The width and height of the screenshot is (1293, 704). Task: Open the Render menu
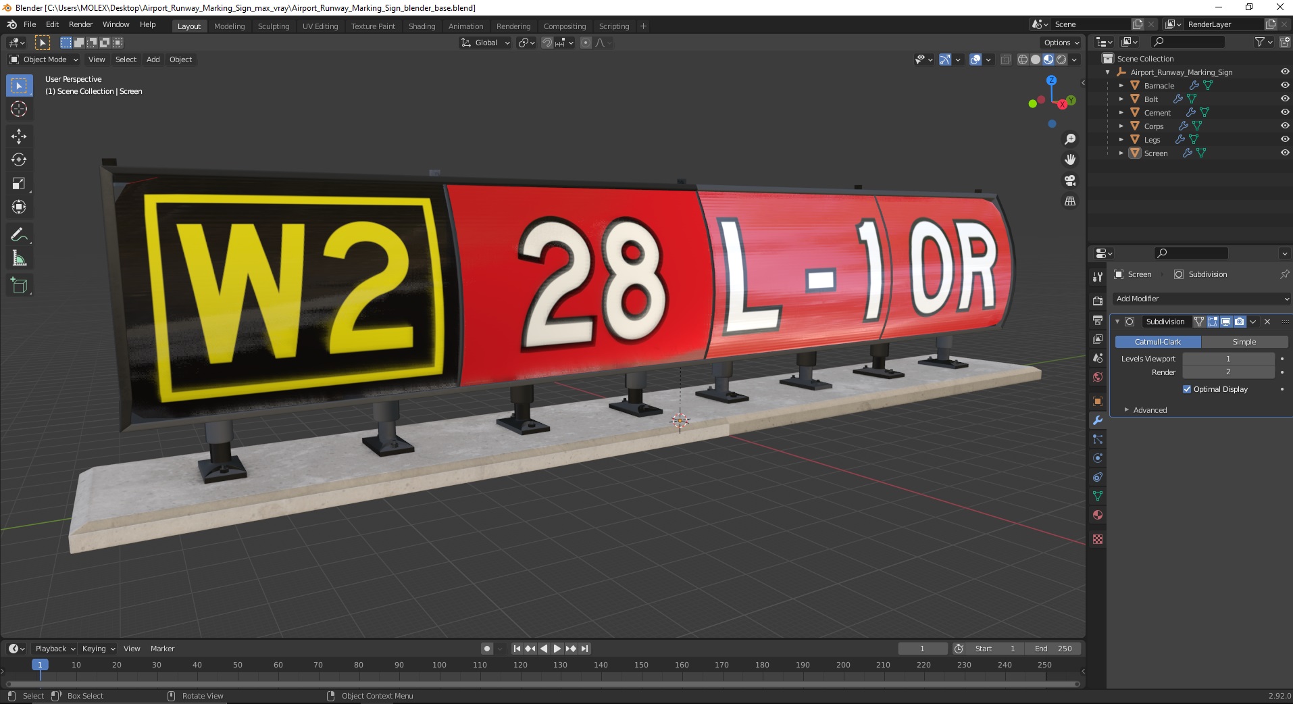[80, 24]
